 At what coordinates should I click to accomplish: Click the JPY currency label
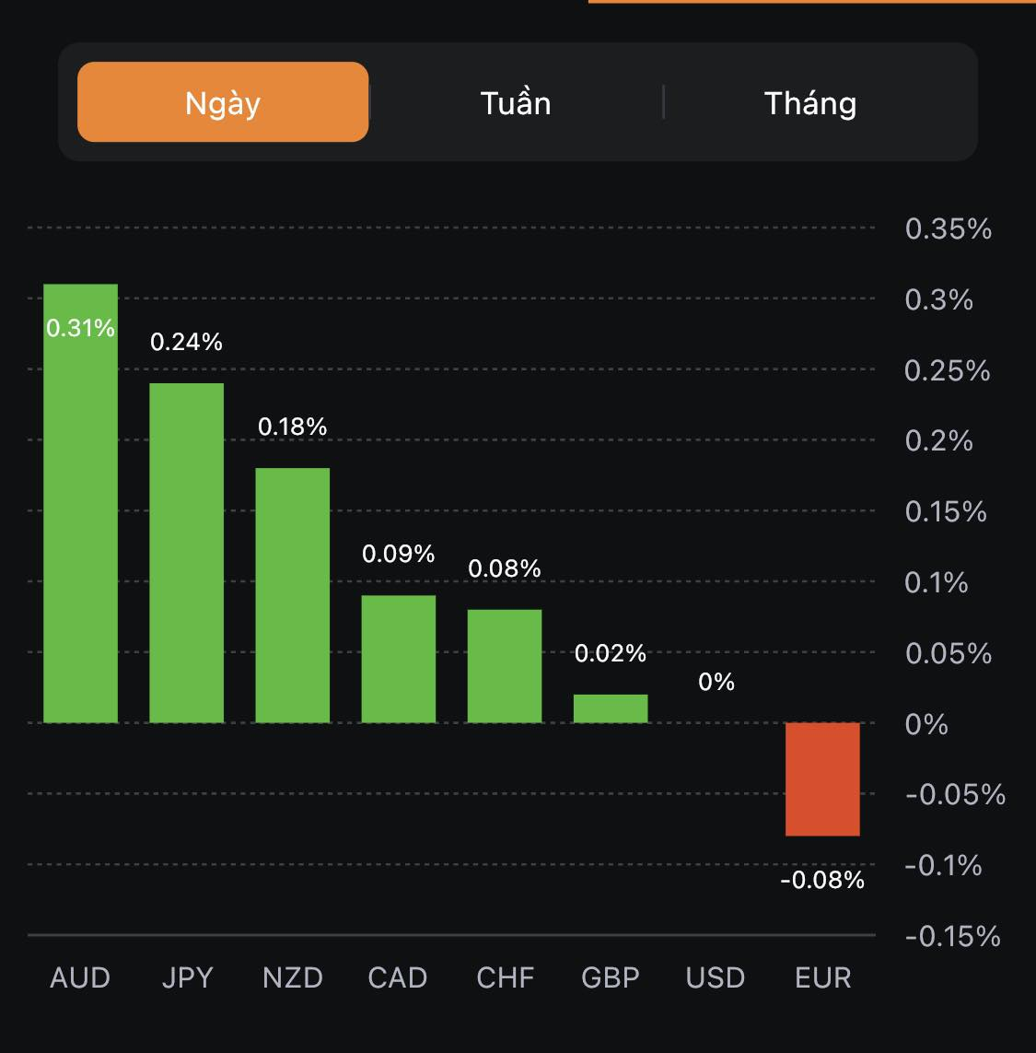pyautogui.click(x=187, y=977)
